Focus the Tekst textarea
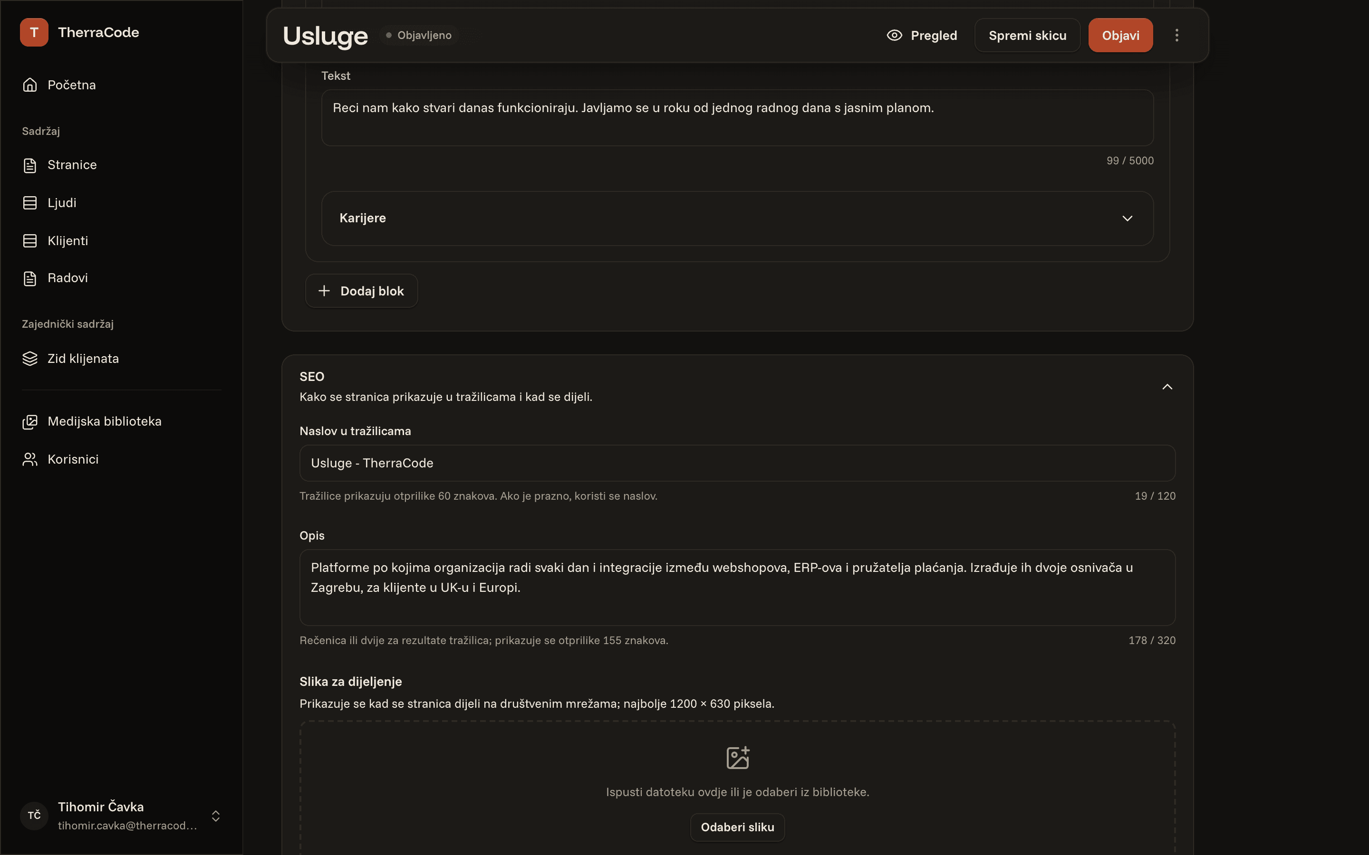The image size is (1369, 855). [737, 118]
